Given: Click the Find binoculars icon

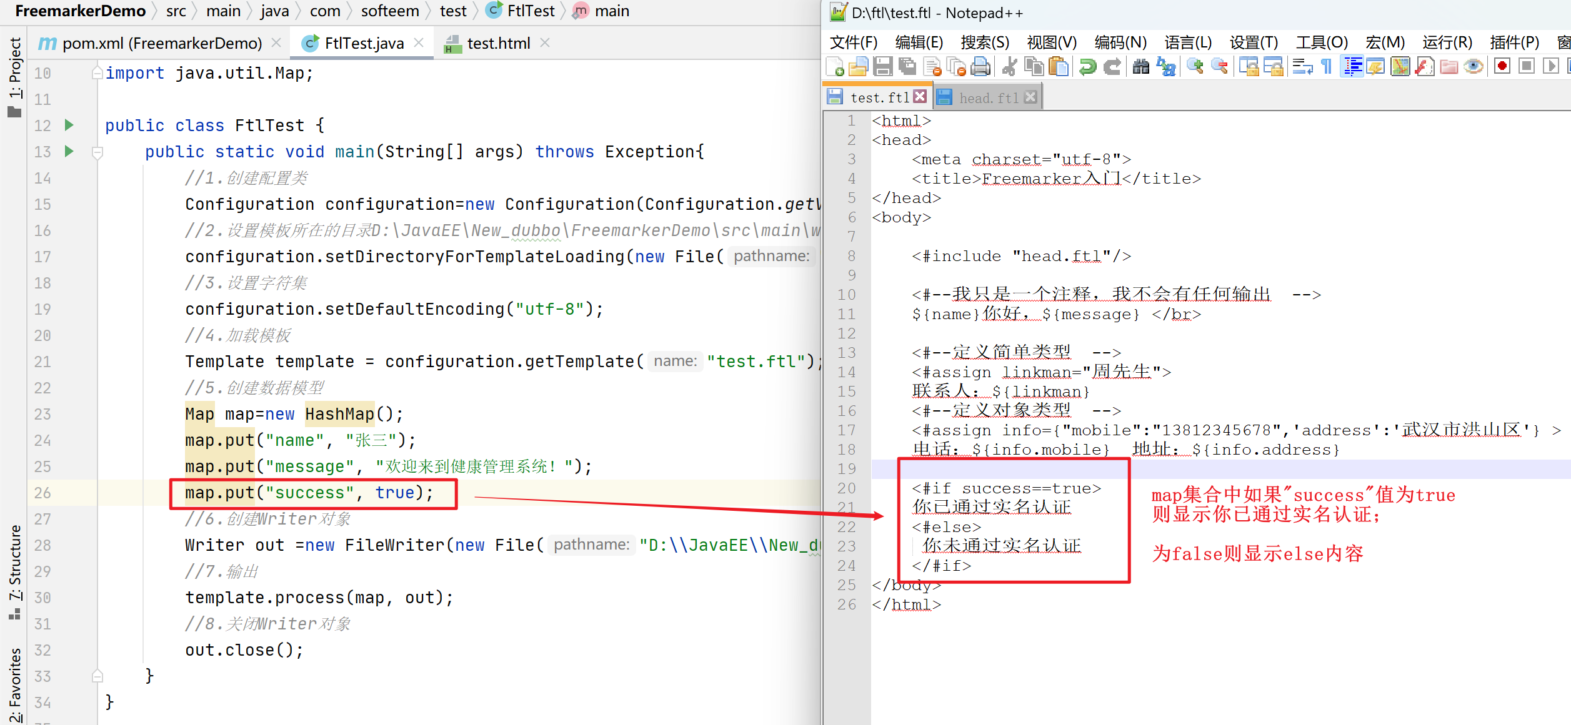Looking at the screenshot, I should point(1141,66).
